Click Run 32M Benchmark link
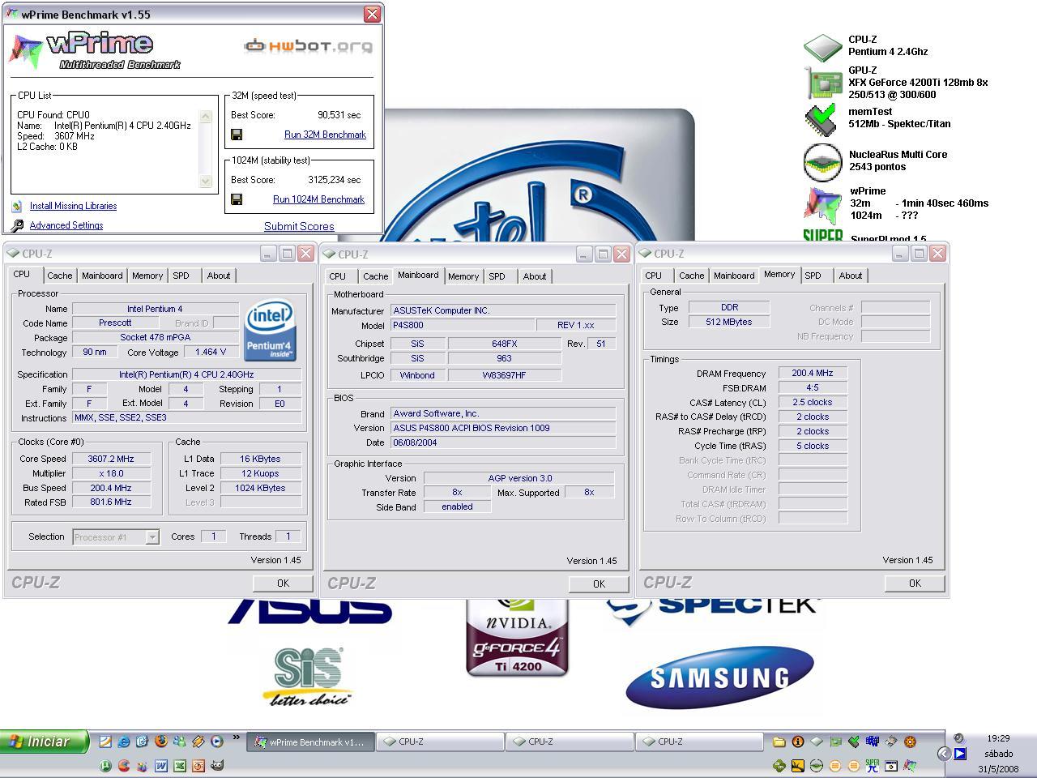This screenshot has height=778, width=1037. (x=325, y=135)
